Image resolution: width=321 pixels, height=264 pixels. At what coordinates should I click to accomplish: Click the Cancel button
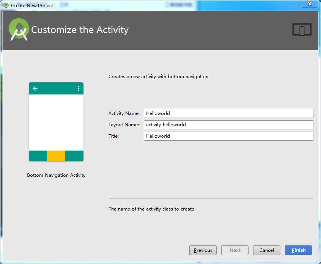(x=266, y=250)
